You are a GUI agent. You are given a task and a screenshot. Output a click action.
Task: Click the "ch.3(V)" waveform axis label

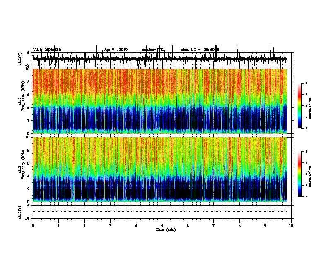(x=20, y=212)
